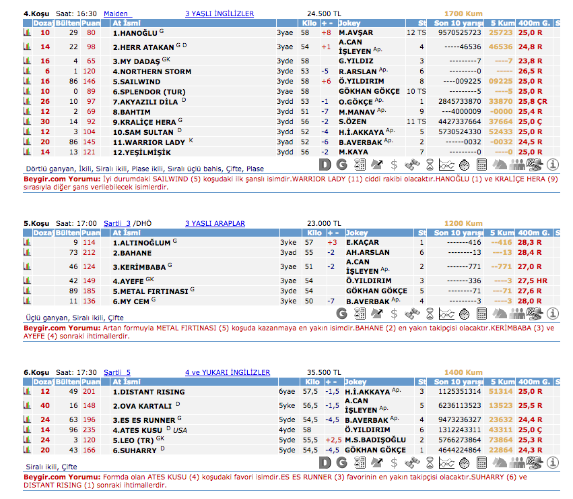
Task: Select the horse name ATES KUSU
Action: coord(137,430)
